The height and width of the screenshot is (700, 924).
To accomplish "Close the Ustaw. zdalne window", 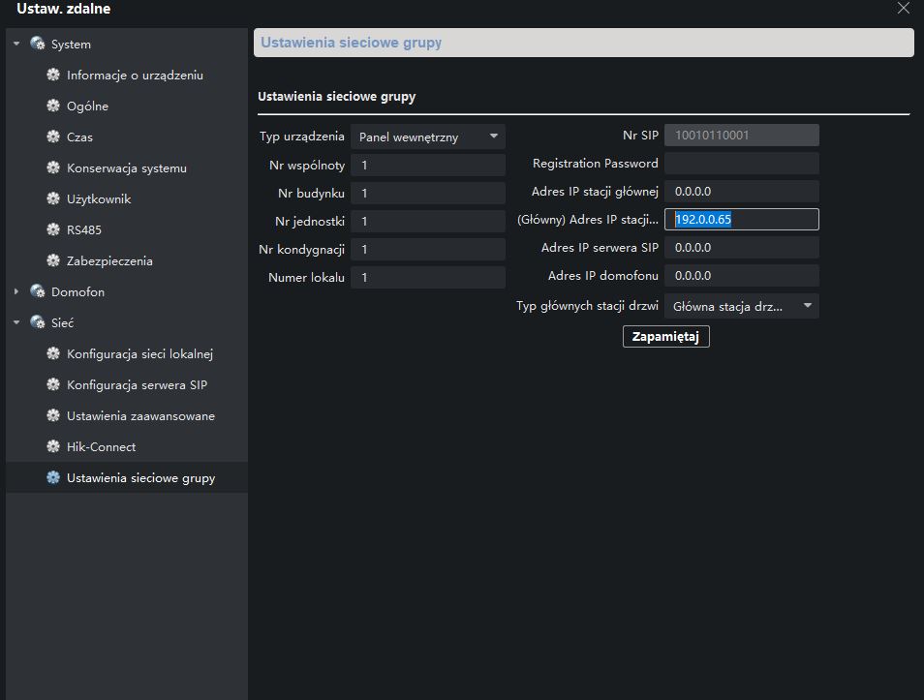I will (903, 9).
